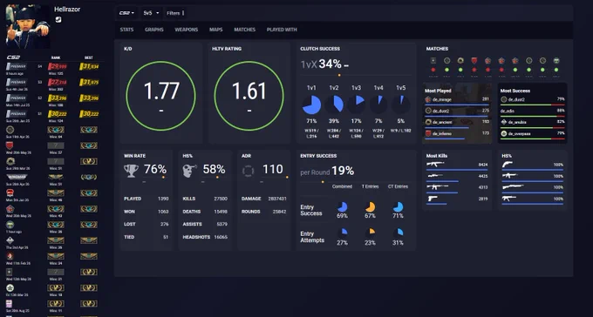Expand the 5v5 mode dropdown

pyautogui.click(x=151, y=13)
